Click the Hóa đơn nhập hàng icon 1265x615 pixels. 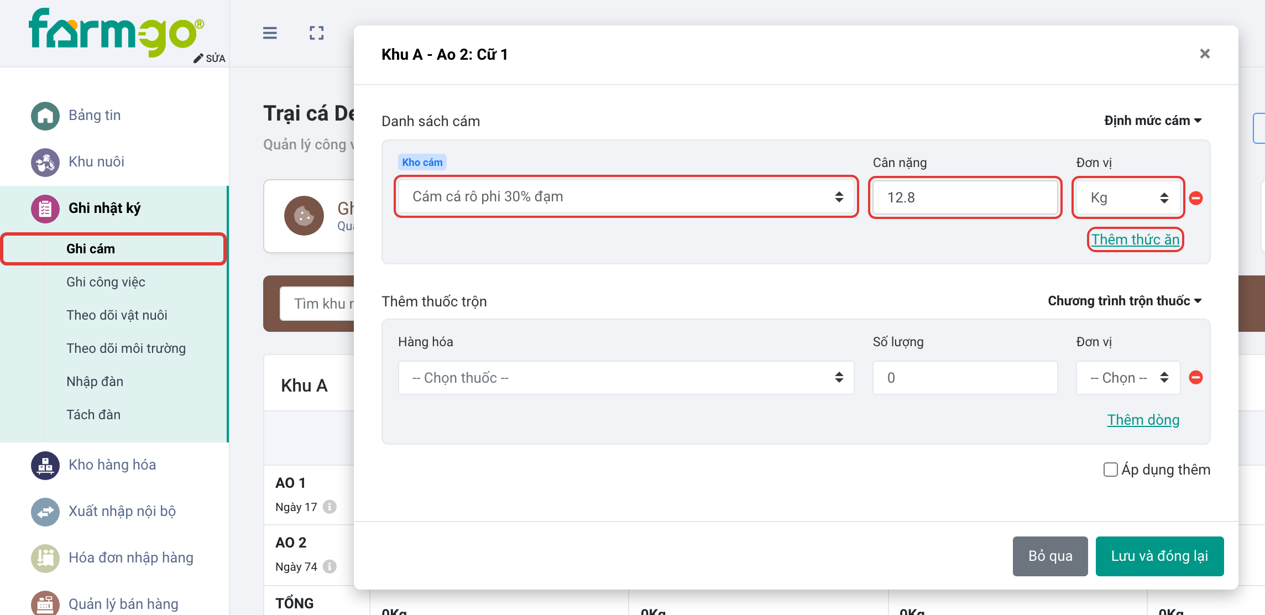point(45,558)
